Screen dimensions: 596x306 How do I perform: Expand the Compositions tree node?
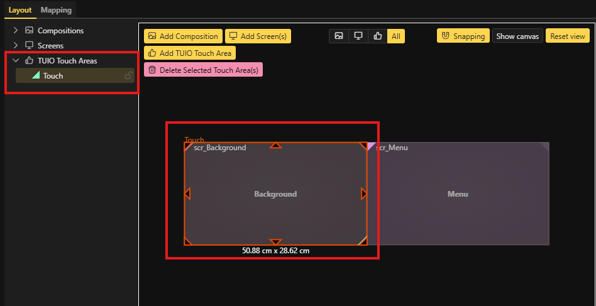pos(15,31)
